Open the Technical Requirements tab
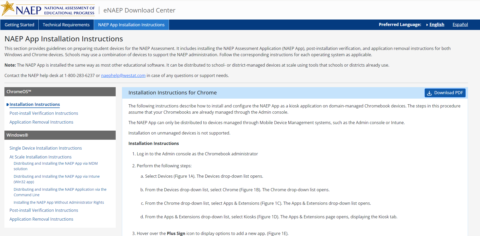480x236 pixels. pos(66,25)
